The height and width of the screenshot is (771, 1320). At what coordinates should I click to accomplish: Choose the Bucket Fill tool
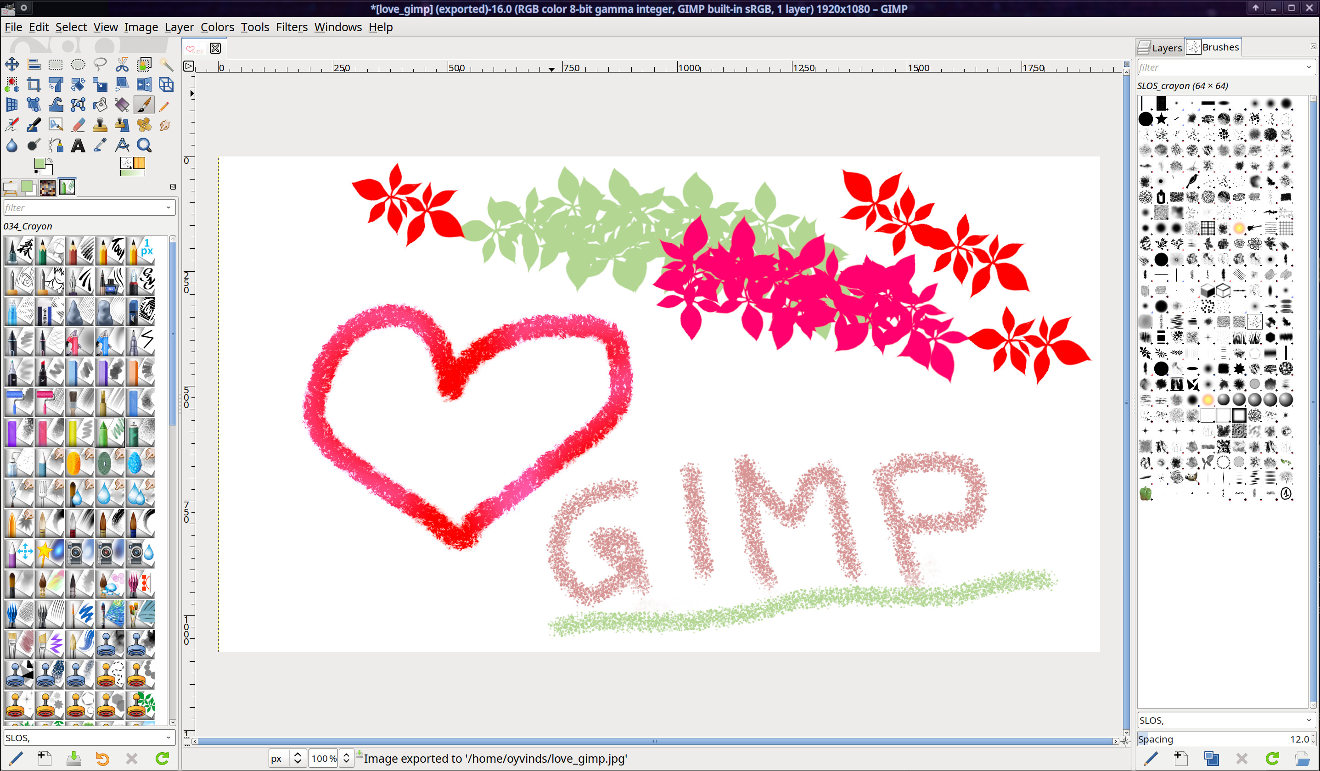tap(100, 105)
